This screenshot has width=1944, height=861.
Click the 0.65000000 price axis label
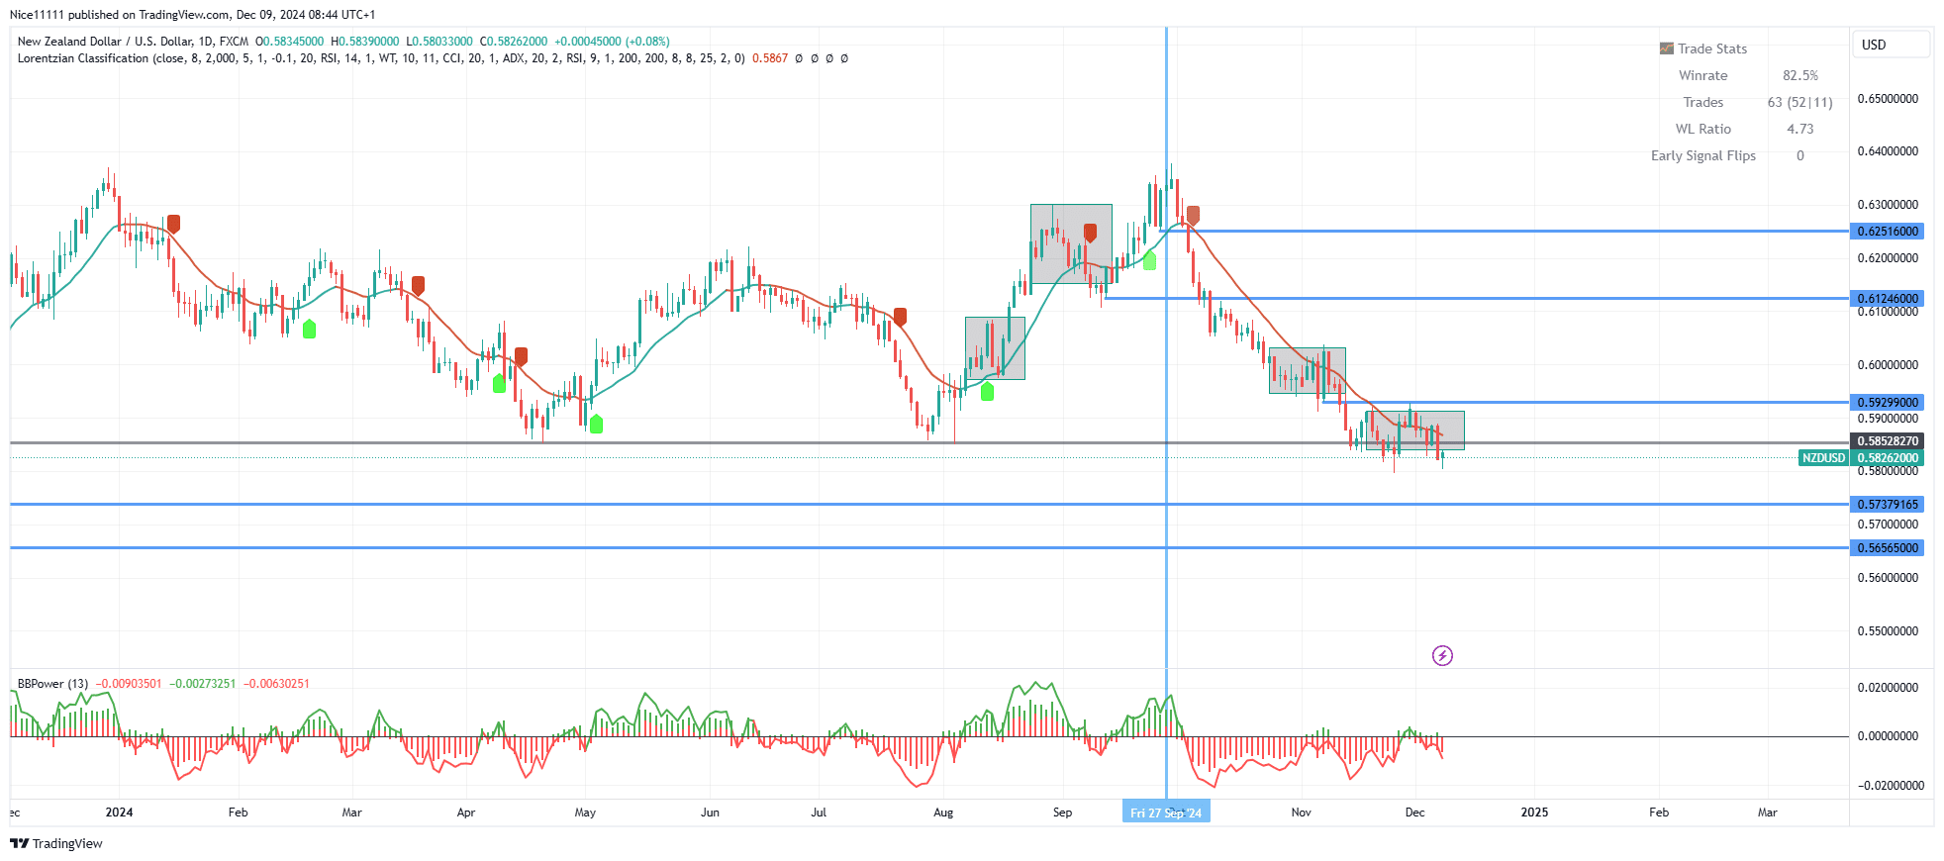pyautogui.click(x=1888, y=99)
